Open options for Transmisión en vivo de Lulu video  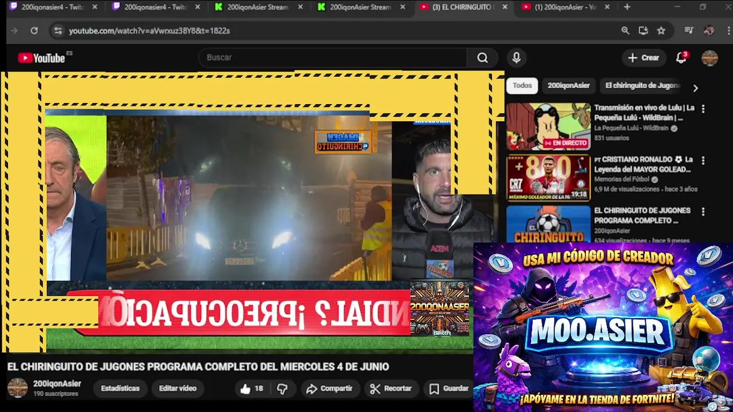(703, 109)
